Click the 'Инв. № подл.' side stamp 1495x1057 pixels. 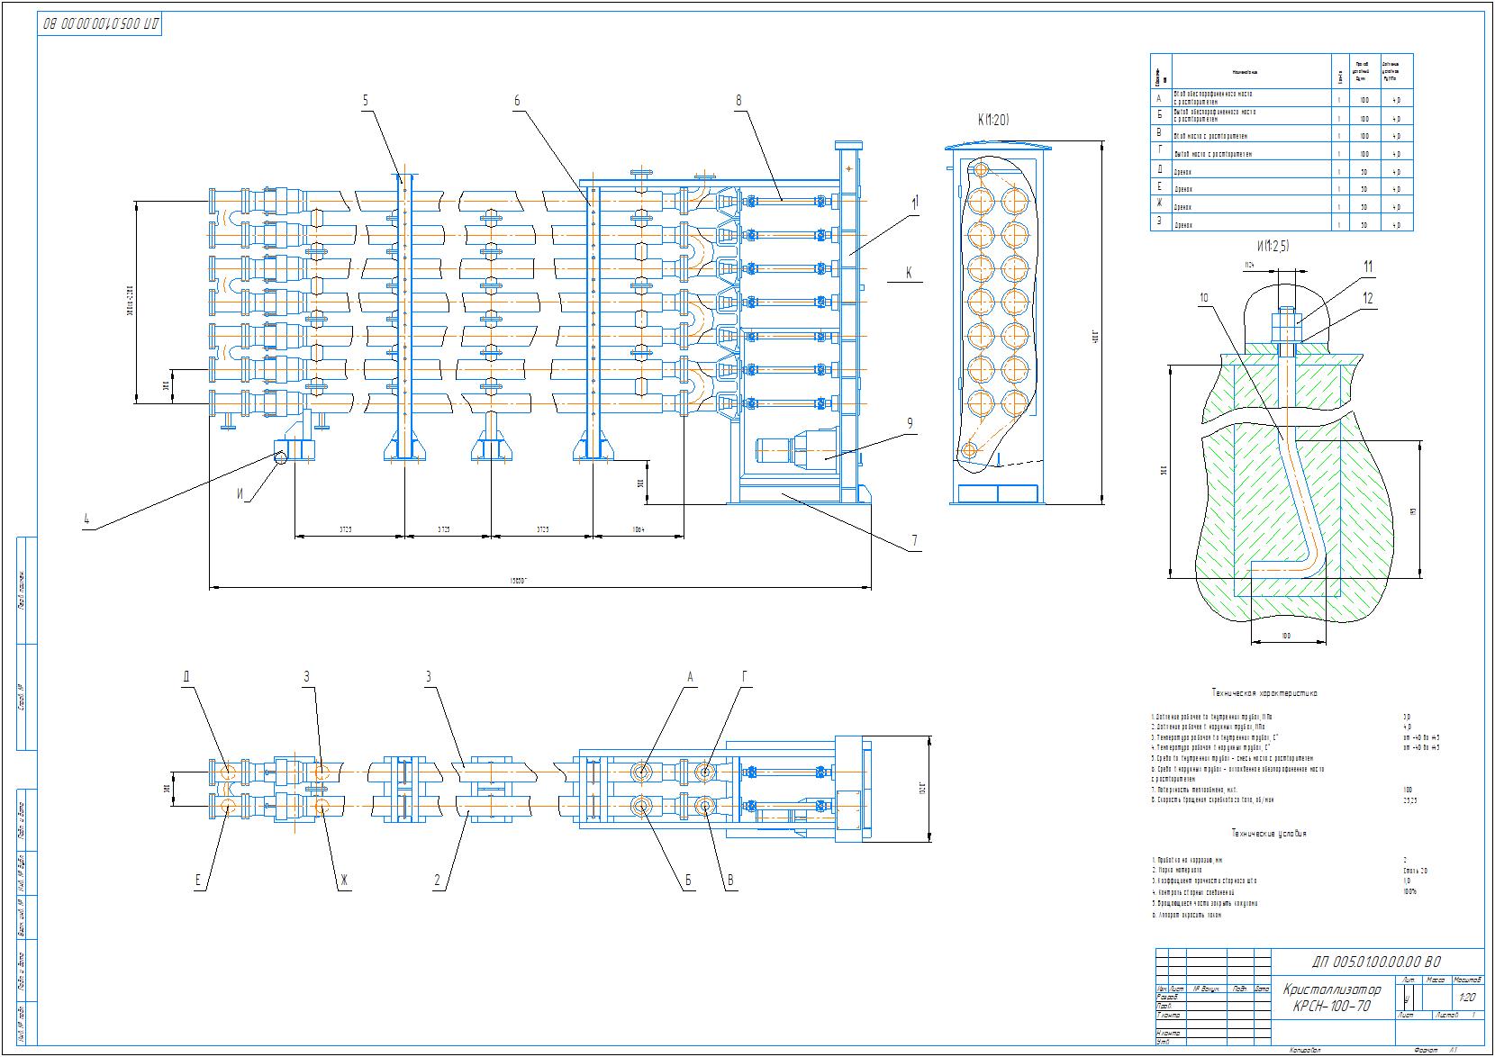[21, 1023]
